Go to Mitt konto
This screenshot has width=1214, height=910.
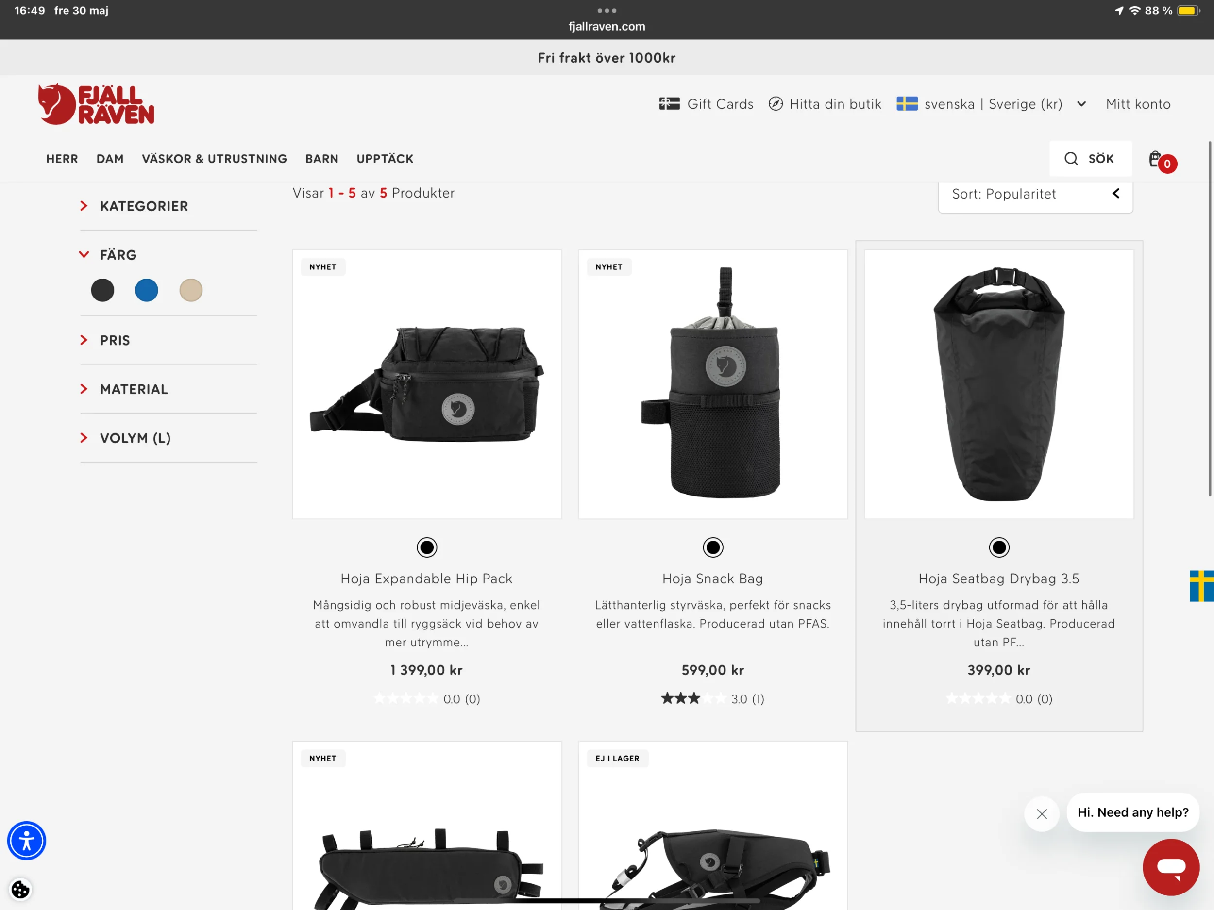pos(1138,104)
